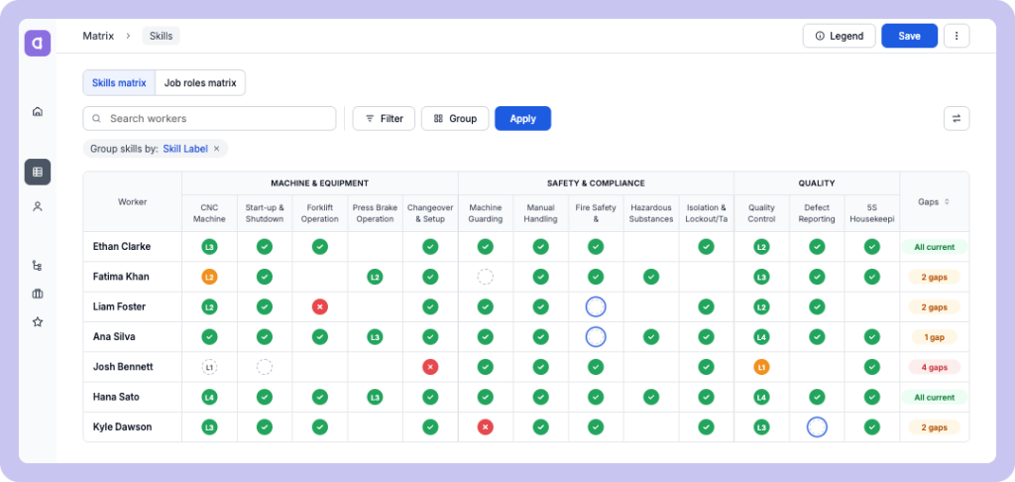Click Kyle Dawson's red Machine Guarding icon
The image size is (1015, 482).
pyautogui.click(x=486, y=426)
